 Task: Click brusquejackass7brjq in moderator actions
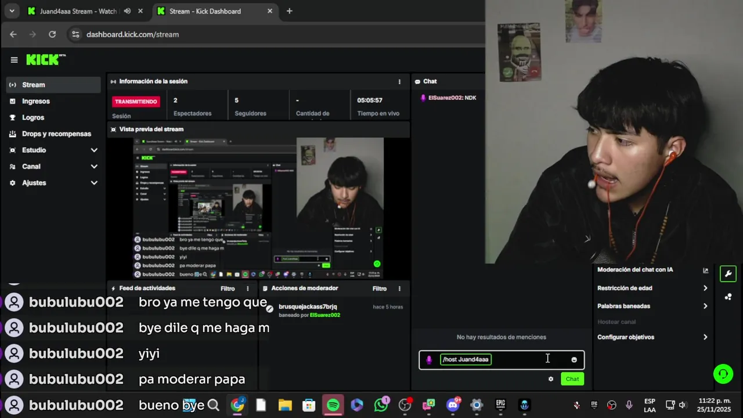click(x=308, y=307)
